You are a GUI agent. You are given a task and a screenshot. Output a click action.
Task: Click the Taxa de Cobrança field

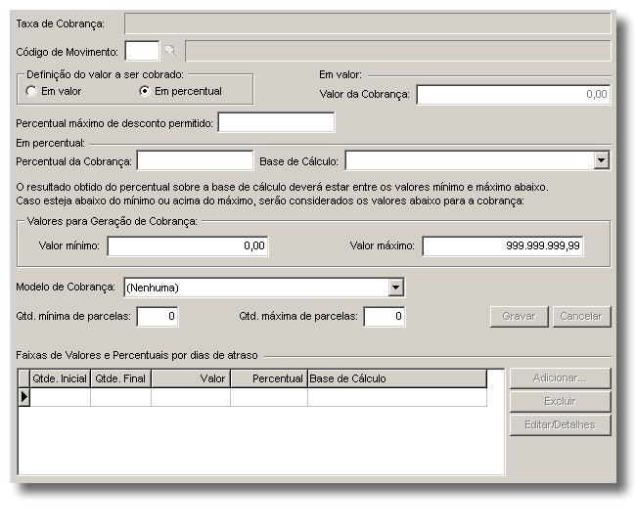368,23
